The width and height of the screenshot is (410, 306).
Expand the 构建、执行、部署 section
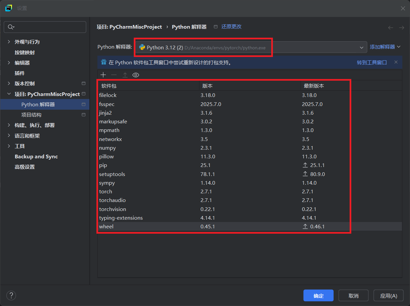click(x=9, y=125)
